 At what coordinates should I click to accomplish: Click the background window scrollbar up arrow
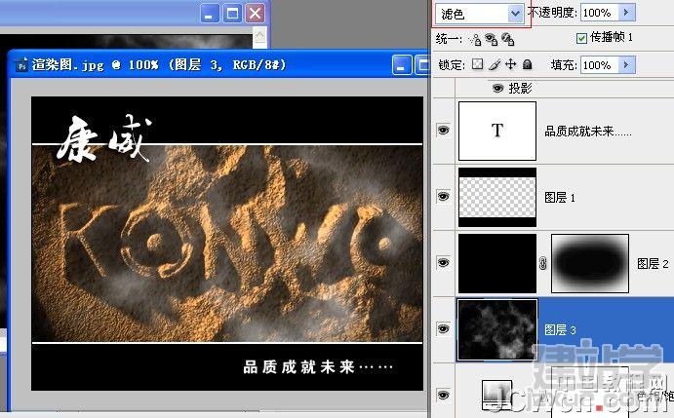[259, 35]
